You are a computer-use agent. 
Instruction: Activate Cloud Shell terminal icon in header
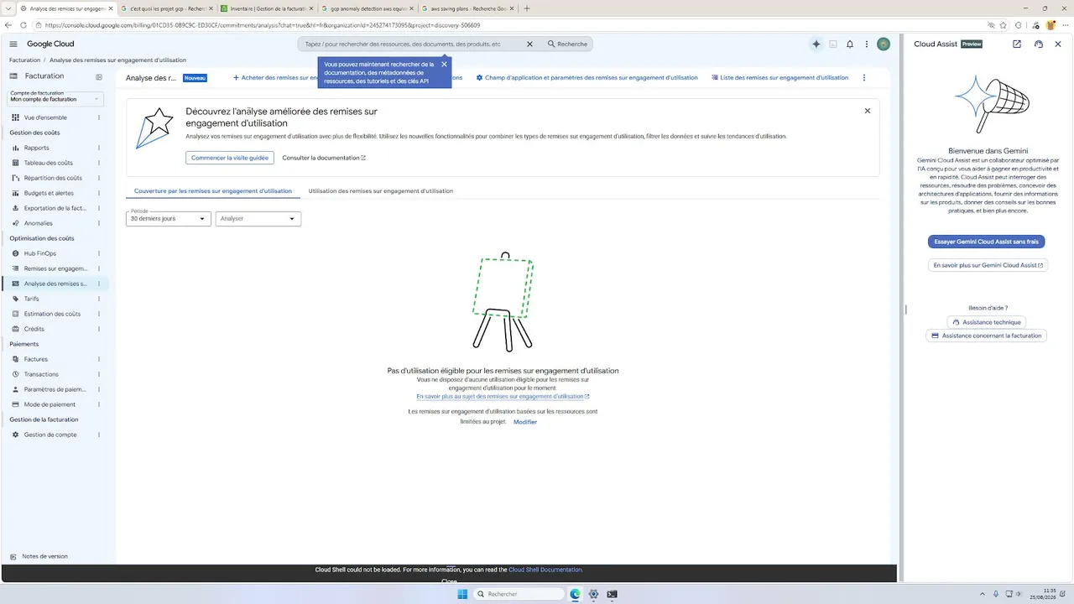(x=833, y=44)
